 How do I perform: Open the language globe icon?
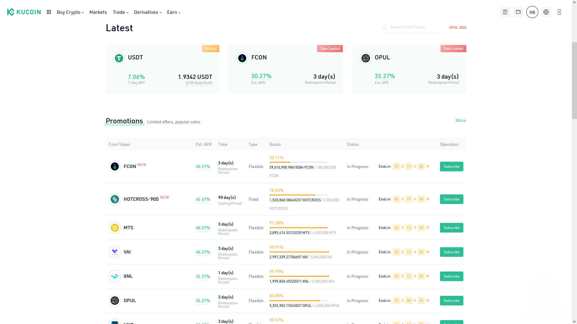click(x=546, y=12)
